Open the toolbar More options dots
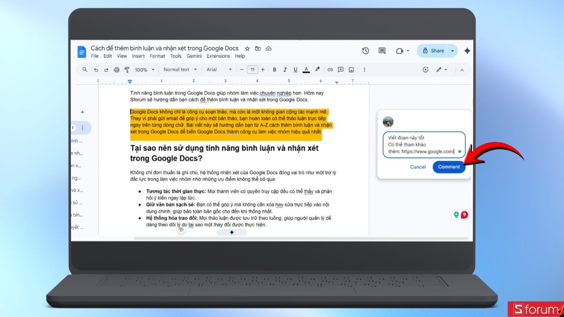 pos(364,70)
